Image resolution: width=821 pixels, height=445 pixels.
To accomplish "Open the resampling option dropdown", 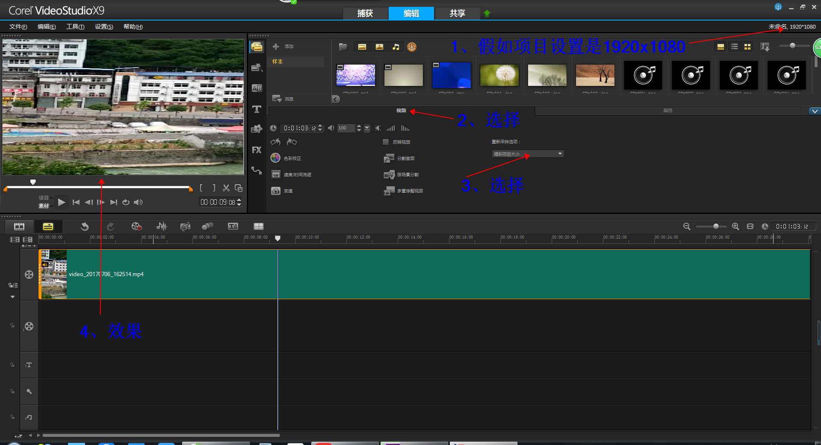I will point(528,154).
